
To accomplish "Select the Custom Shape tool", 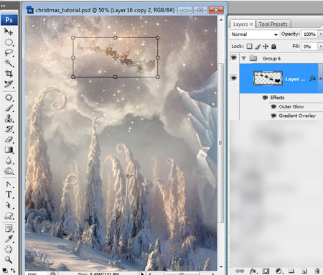I will (9, 215).
